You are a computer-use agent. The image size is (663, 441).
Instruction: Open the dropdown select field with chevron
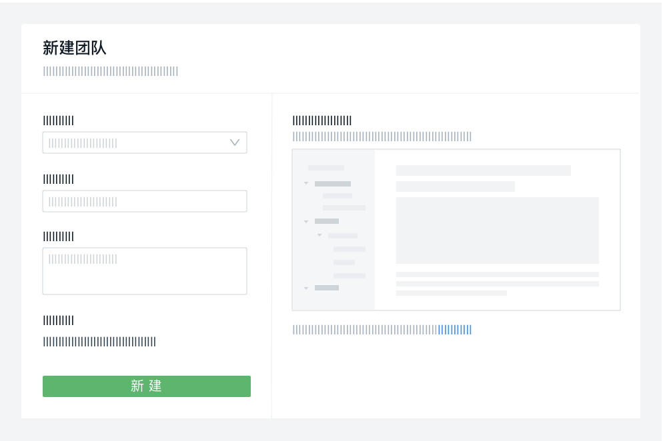[x=145, y=143]
